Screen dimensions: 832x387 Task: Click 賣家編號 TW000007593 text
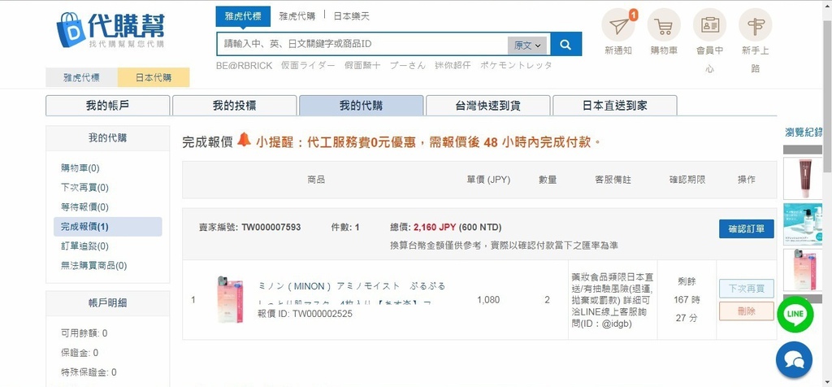tap(250, 227)
